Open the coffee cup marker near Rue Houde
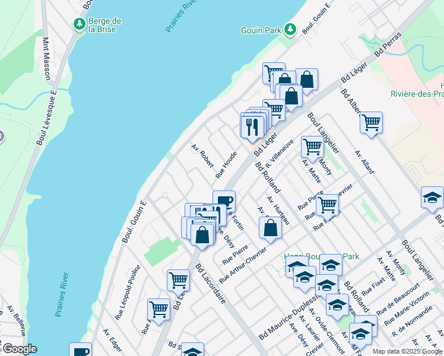 [224, 201]
